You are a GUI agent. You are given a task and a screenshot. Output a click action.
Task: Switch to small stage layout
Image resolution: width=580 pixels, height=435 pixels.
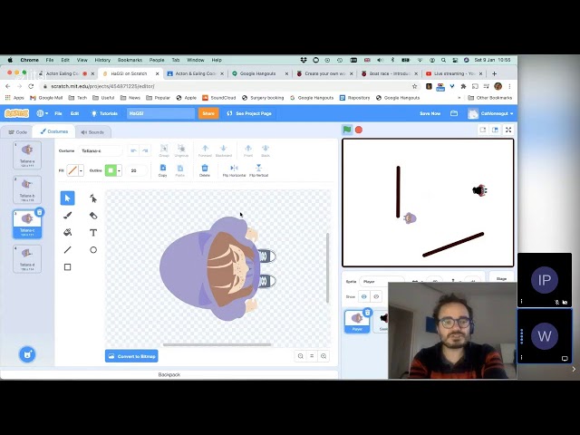click(483, 130)
